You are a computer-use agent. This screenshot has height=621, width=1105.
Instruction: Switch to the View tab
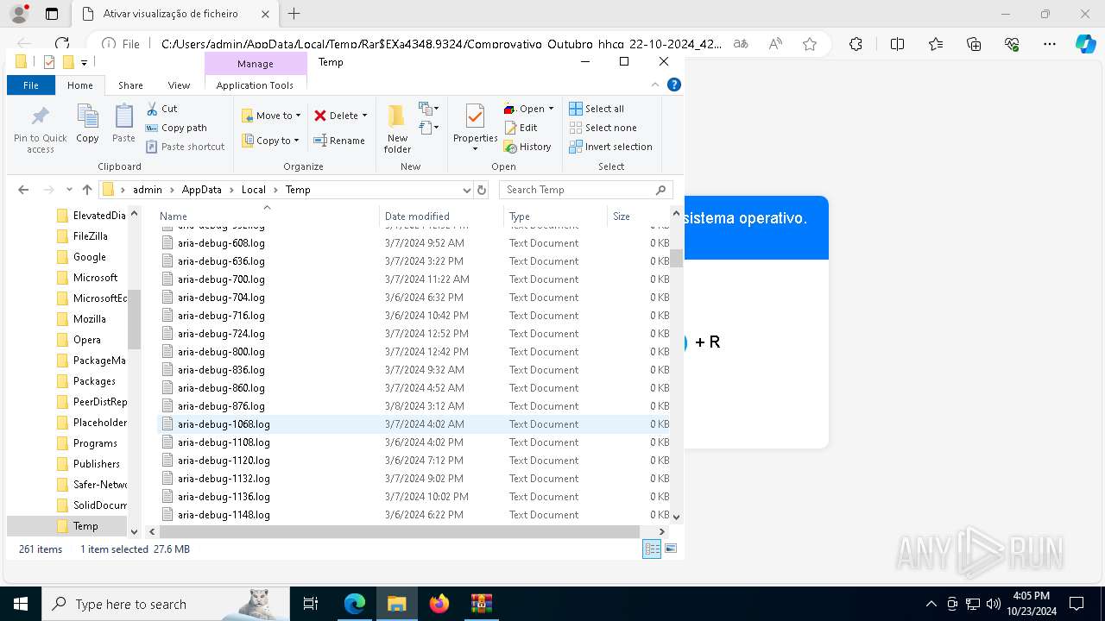[179, 85]
